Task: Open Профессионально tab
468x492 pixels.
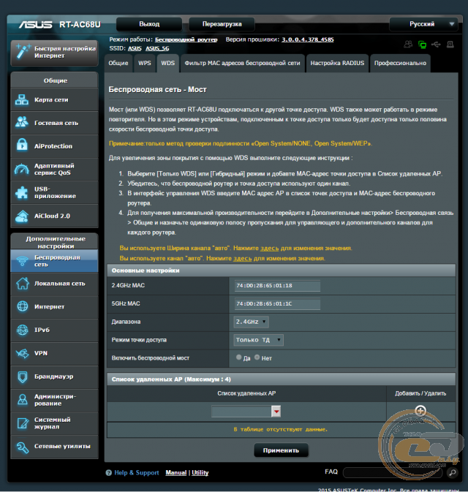Action: pos(400,63)
